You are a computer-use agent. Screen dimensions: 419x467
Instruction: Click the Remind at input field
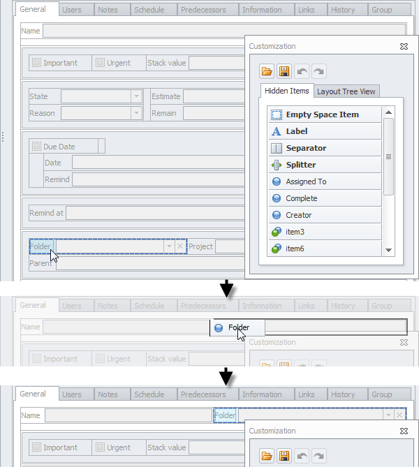click(155, 213)
